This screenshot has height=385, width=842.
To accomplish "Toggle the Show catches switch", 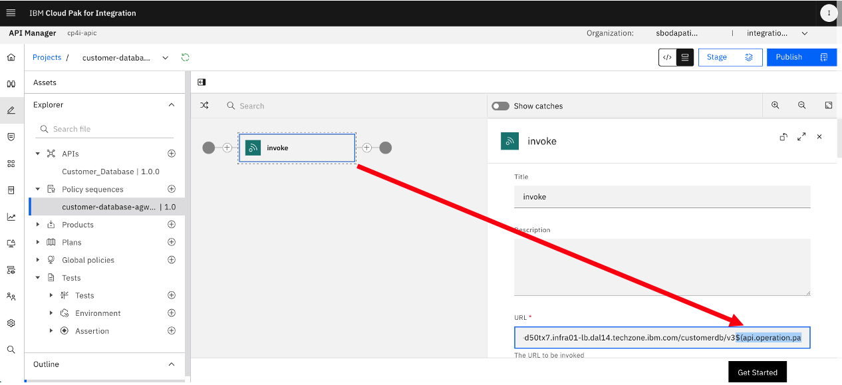I will point(500,106).
